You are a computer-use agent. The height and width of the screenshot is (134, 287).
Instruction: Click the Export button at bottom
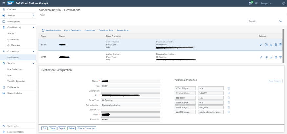(62, 128)
